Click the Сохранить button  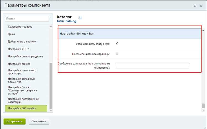click(15, 121)
